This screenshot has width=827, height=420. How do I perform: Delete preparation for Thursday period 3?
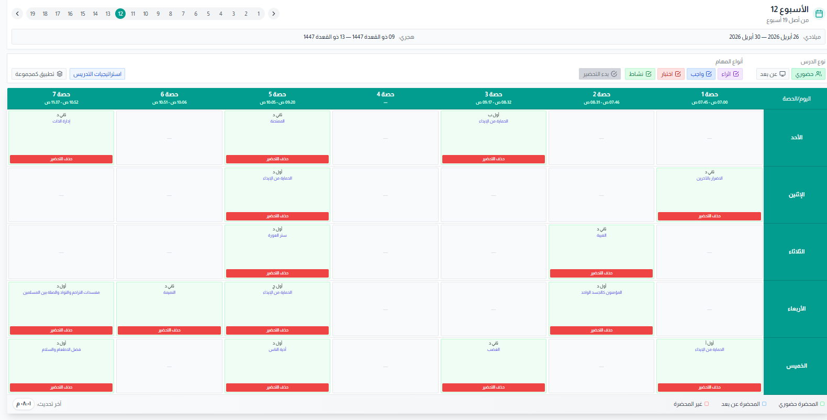[x=494, y=388]
